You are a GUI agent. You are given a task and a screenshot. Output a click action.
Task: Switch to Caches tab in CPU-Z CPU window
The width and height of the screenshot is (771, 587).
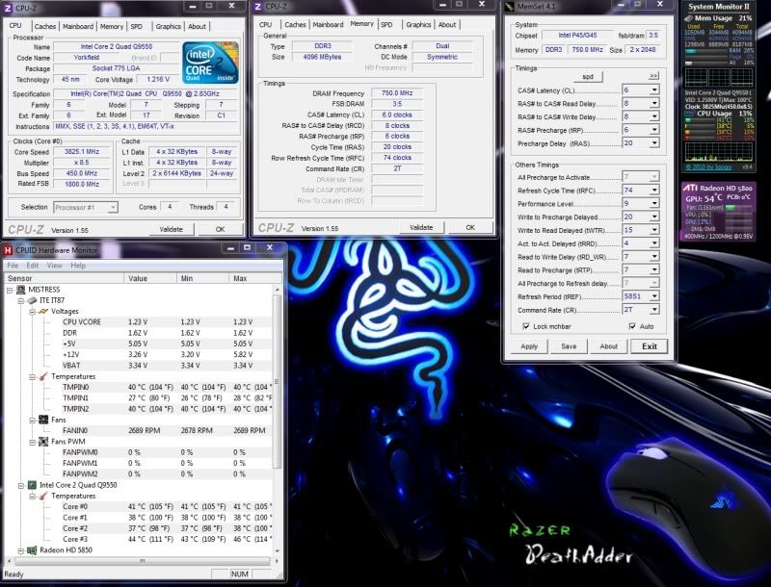pos(45,27)
